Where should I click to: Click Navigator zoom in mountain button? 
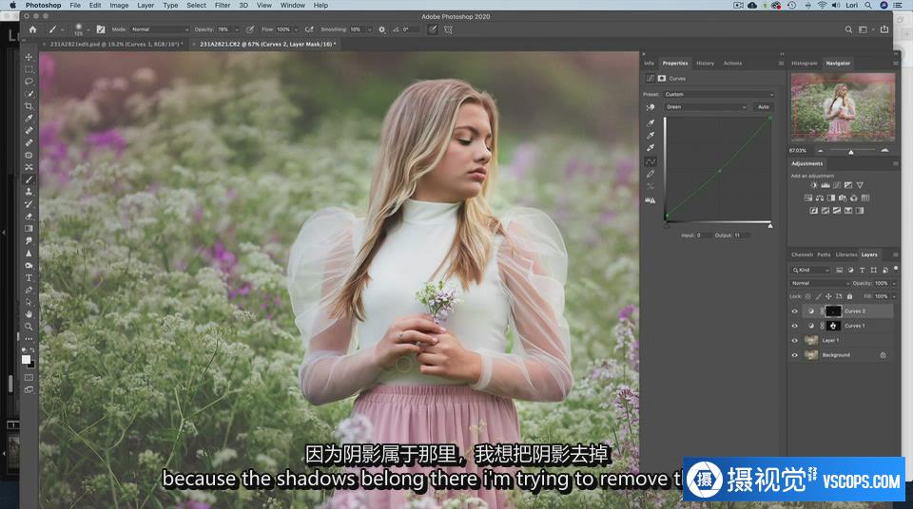[884, 151]
